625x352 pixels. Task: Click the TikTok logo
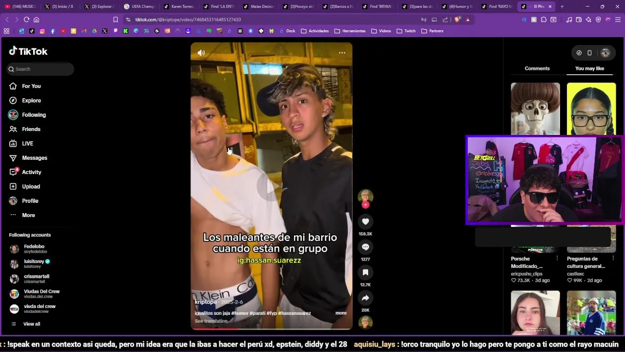pyautogui.click(x=28, y=51)
